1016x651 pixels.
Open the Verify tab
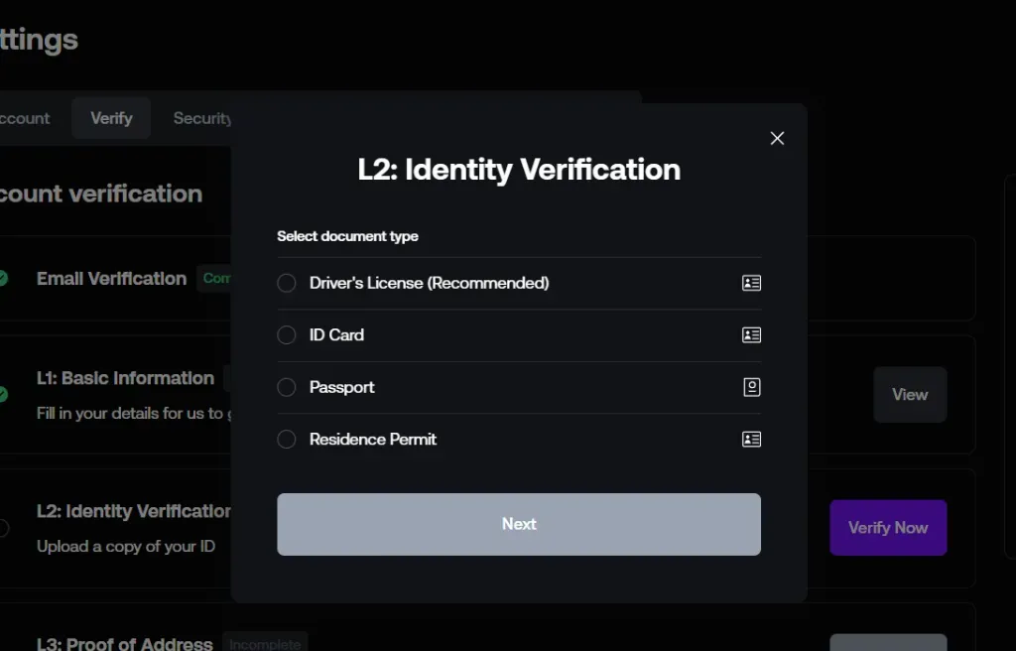coord(111,117)
